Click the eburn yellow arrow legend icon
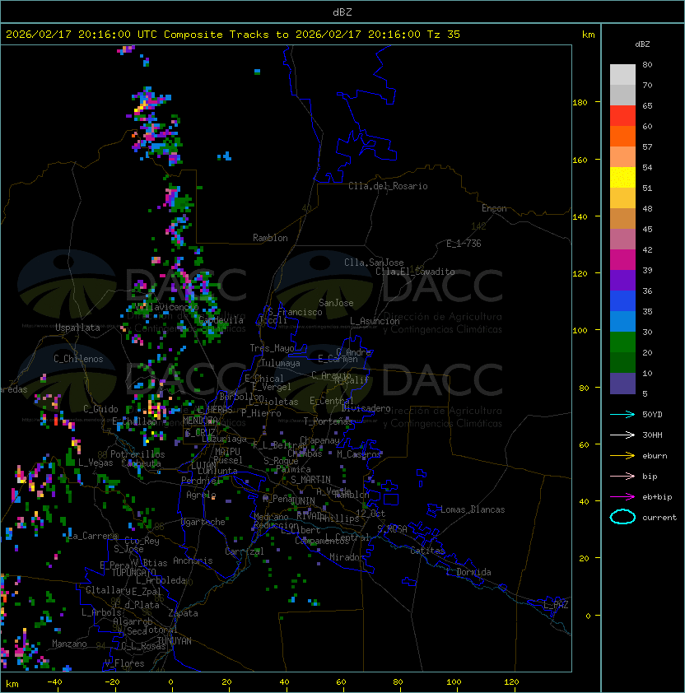This screenshot has width=685, height=693. (x=622, y=456)
